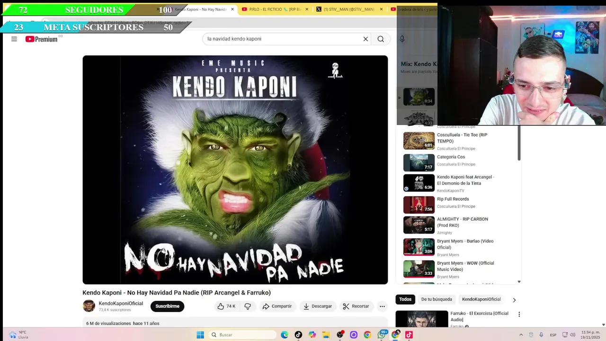Open Windows Start menu
This screenshot has height=341, width=606.
point(200,335)
